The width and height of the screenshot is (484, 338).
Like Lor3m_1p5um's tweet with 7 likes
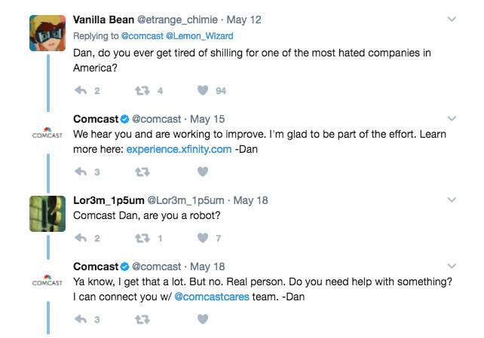203,238
